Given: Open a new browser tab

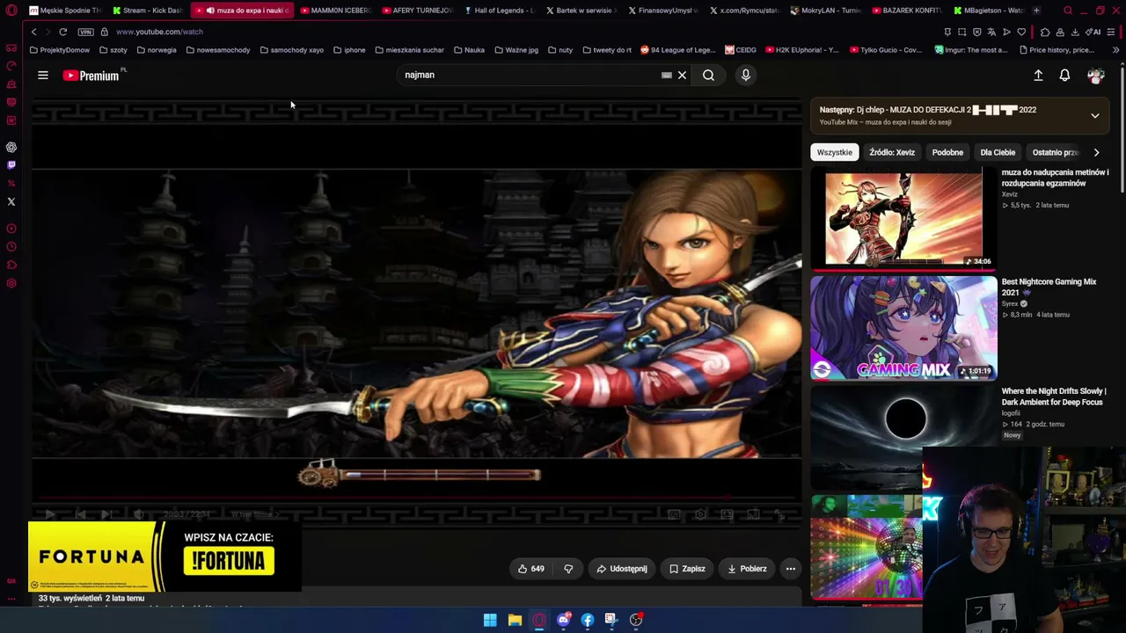Looking at the screenshot, I should (x=1036, y=11).
